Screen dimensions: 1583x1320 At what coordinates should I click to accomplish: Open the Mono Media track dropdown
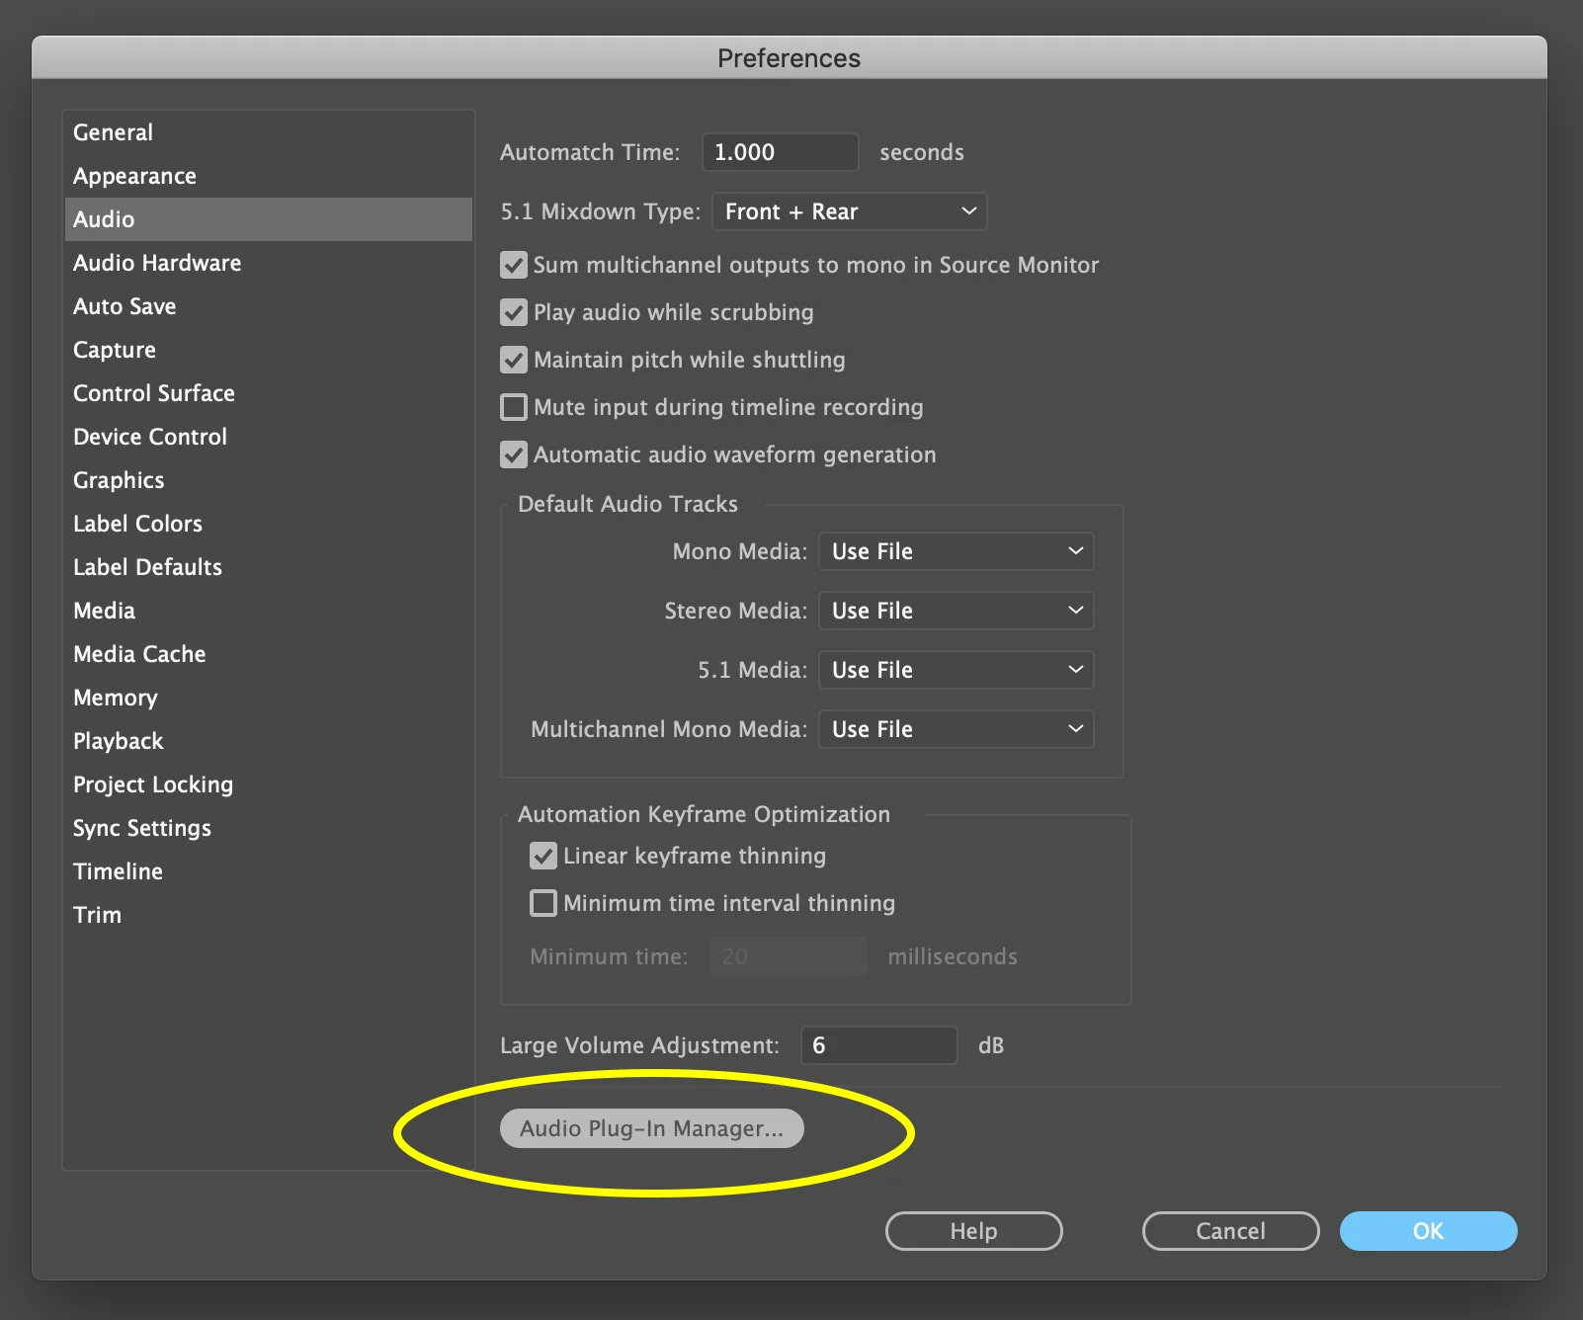click(956, 551)
